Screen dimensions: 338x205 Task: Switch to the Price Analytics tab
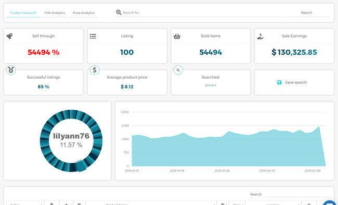[83, 13]
